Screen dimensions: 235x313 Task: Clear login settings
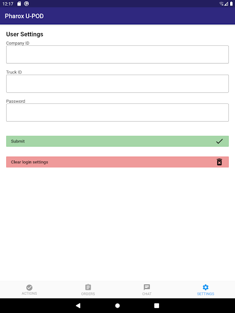pyautogui.click(x=117, y=162)
